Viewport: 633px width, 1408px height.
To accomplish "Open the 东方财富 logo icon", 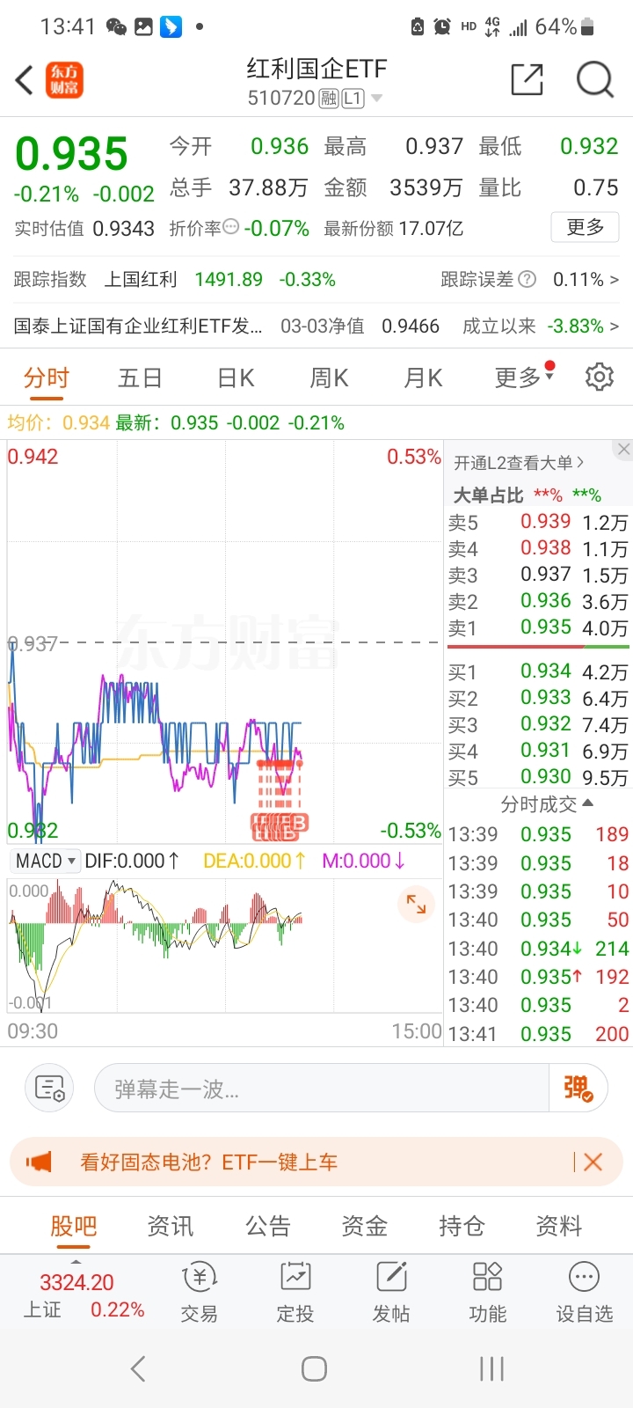I will point(64,80).
